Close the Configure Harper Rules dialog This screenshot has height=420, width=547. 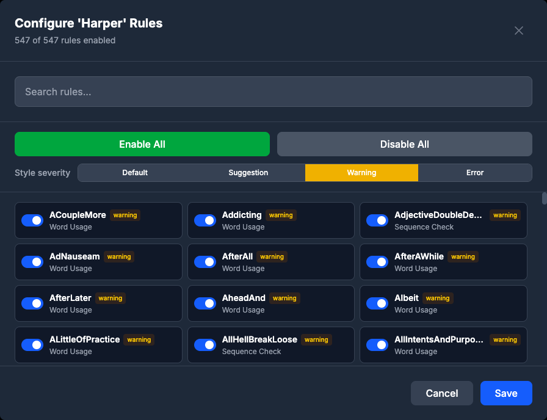519,31
